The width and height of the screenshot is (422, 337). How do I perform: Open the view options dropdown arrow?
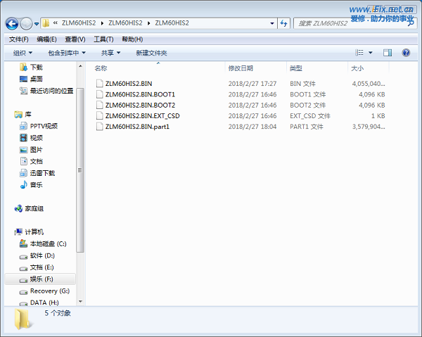click(x=371, y=53)
